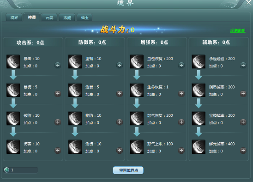Add a point to 暴击 with plus button
Image resolution: width=253 pixels, height=182 pixels.
coord(58,65)
